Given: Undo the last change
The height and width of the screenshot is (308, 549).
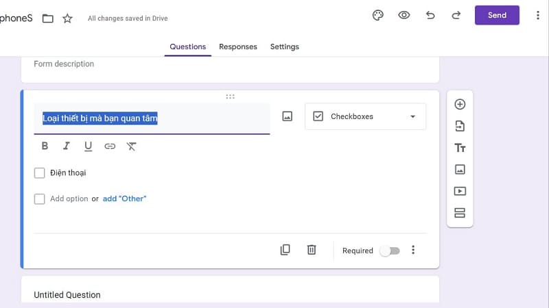Looking at the screenshot, I should tap(430, 15).
